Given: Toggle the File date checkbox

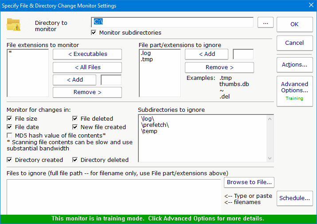Looking at the screenshot, I should 9,127.
